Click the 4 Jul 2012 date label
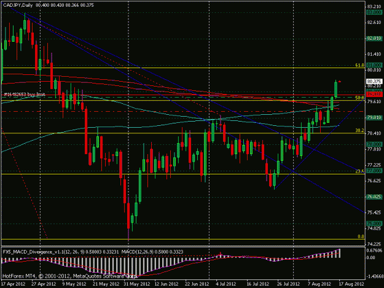Viewport: 384px width, 288px height. pos(226,284)
